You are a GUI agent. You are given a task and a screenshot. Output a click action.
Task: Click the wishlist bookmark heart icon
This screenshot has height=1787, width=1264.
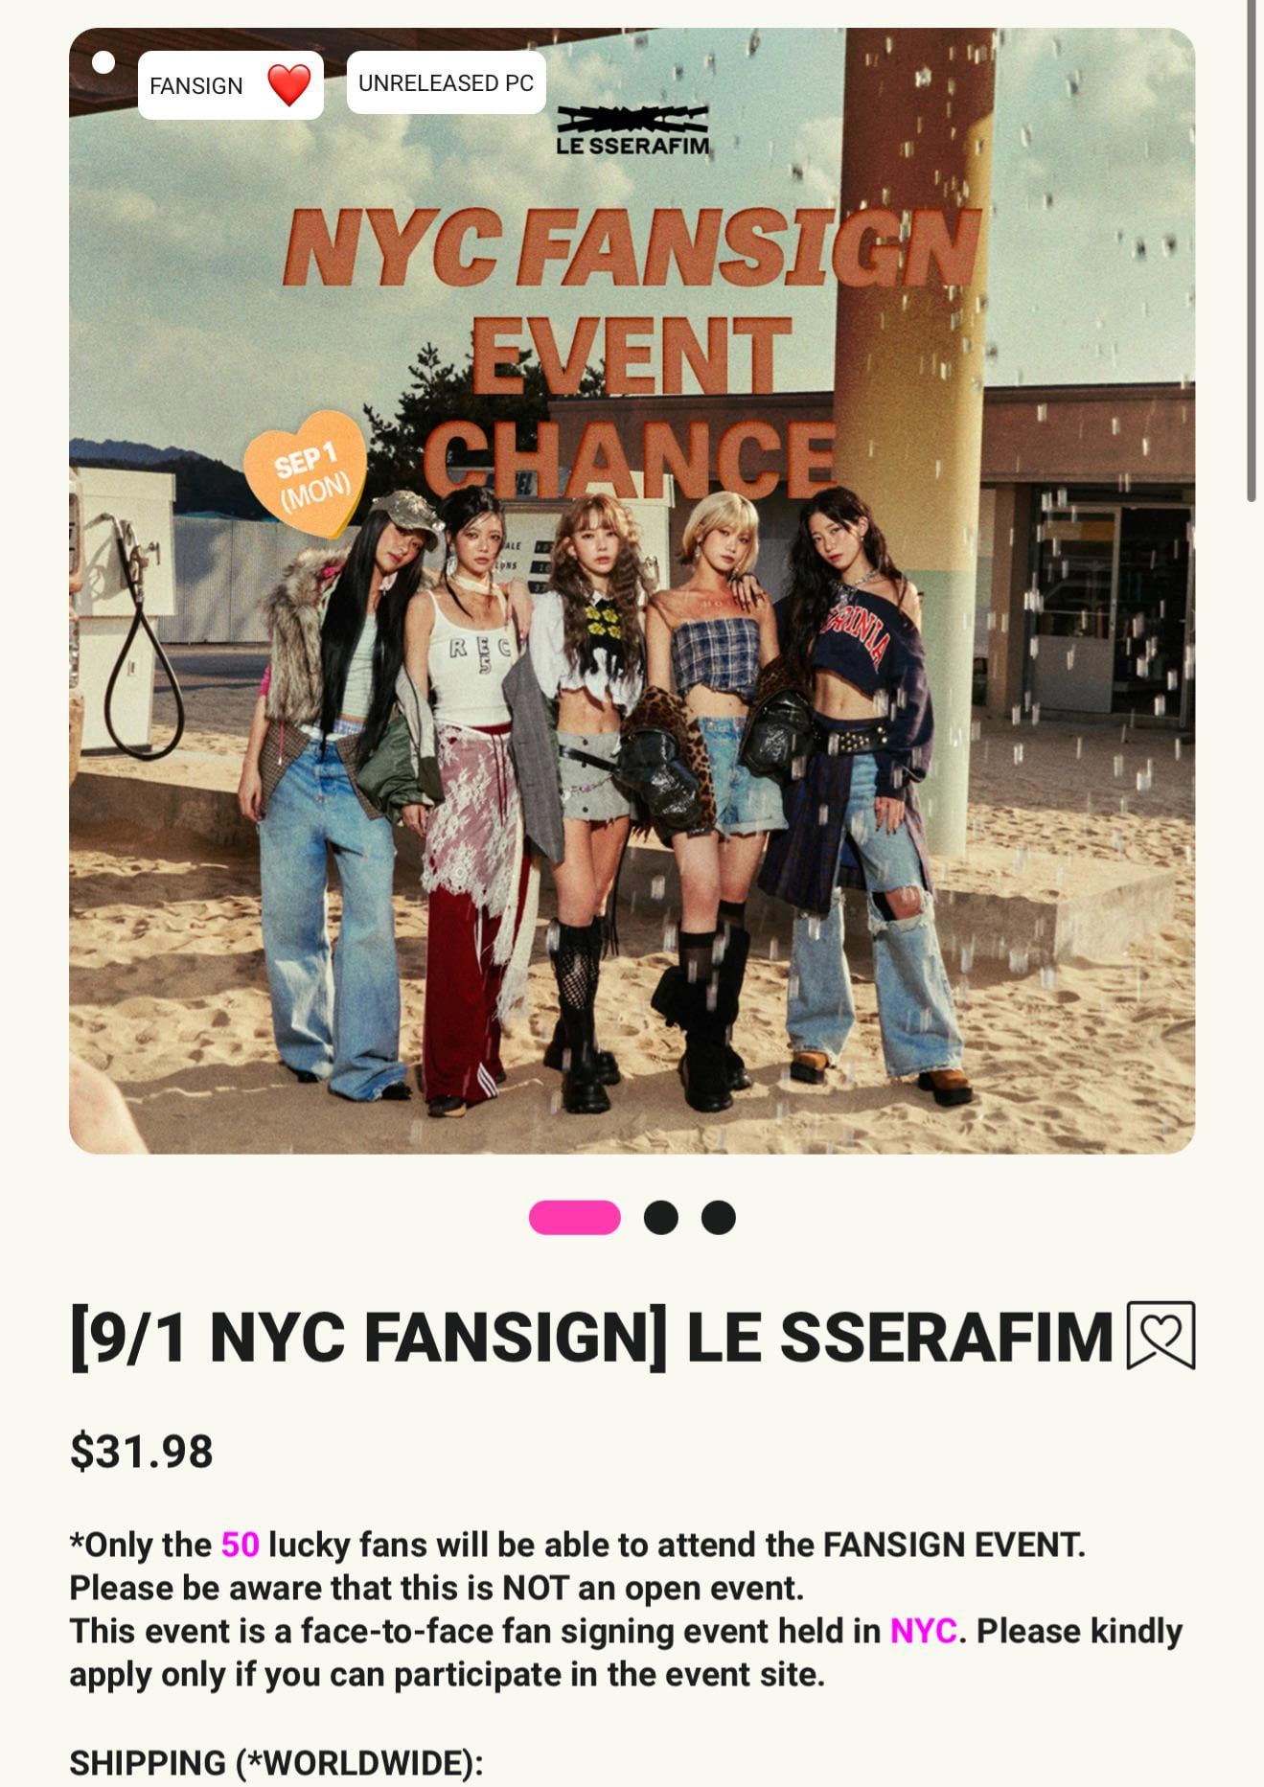1161,1335
